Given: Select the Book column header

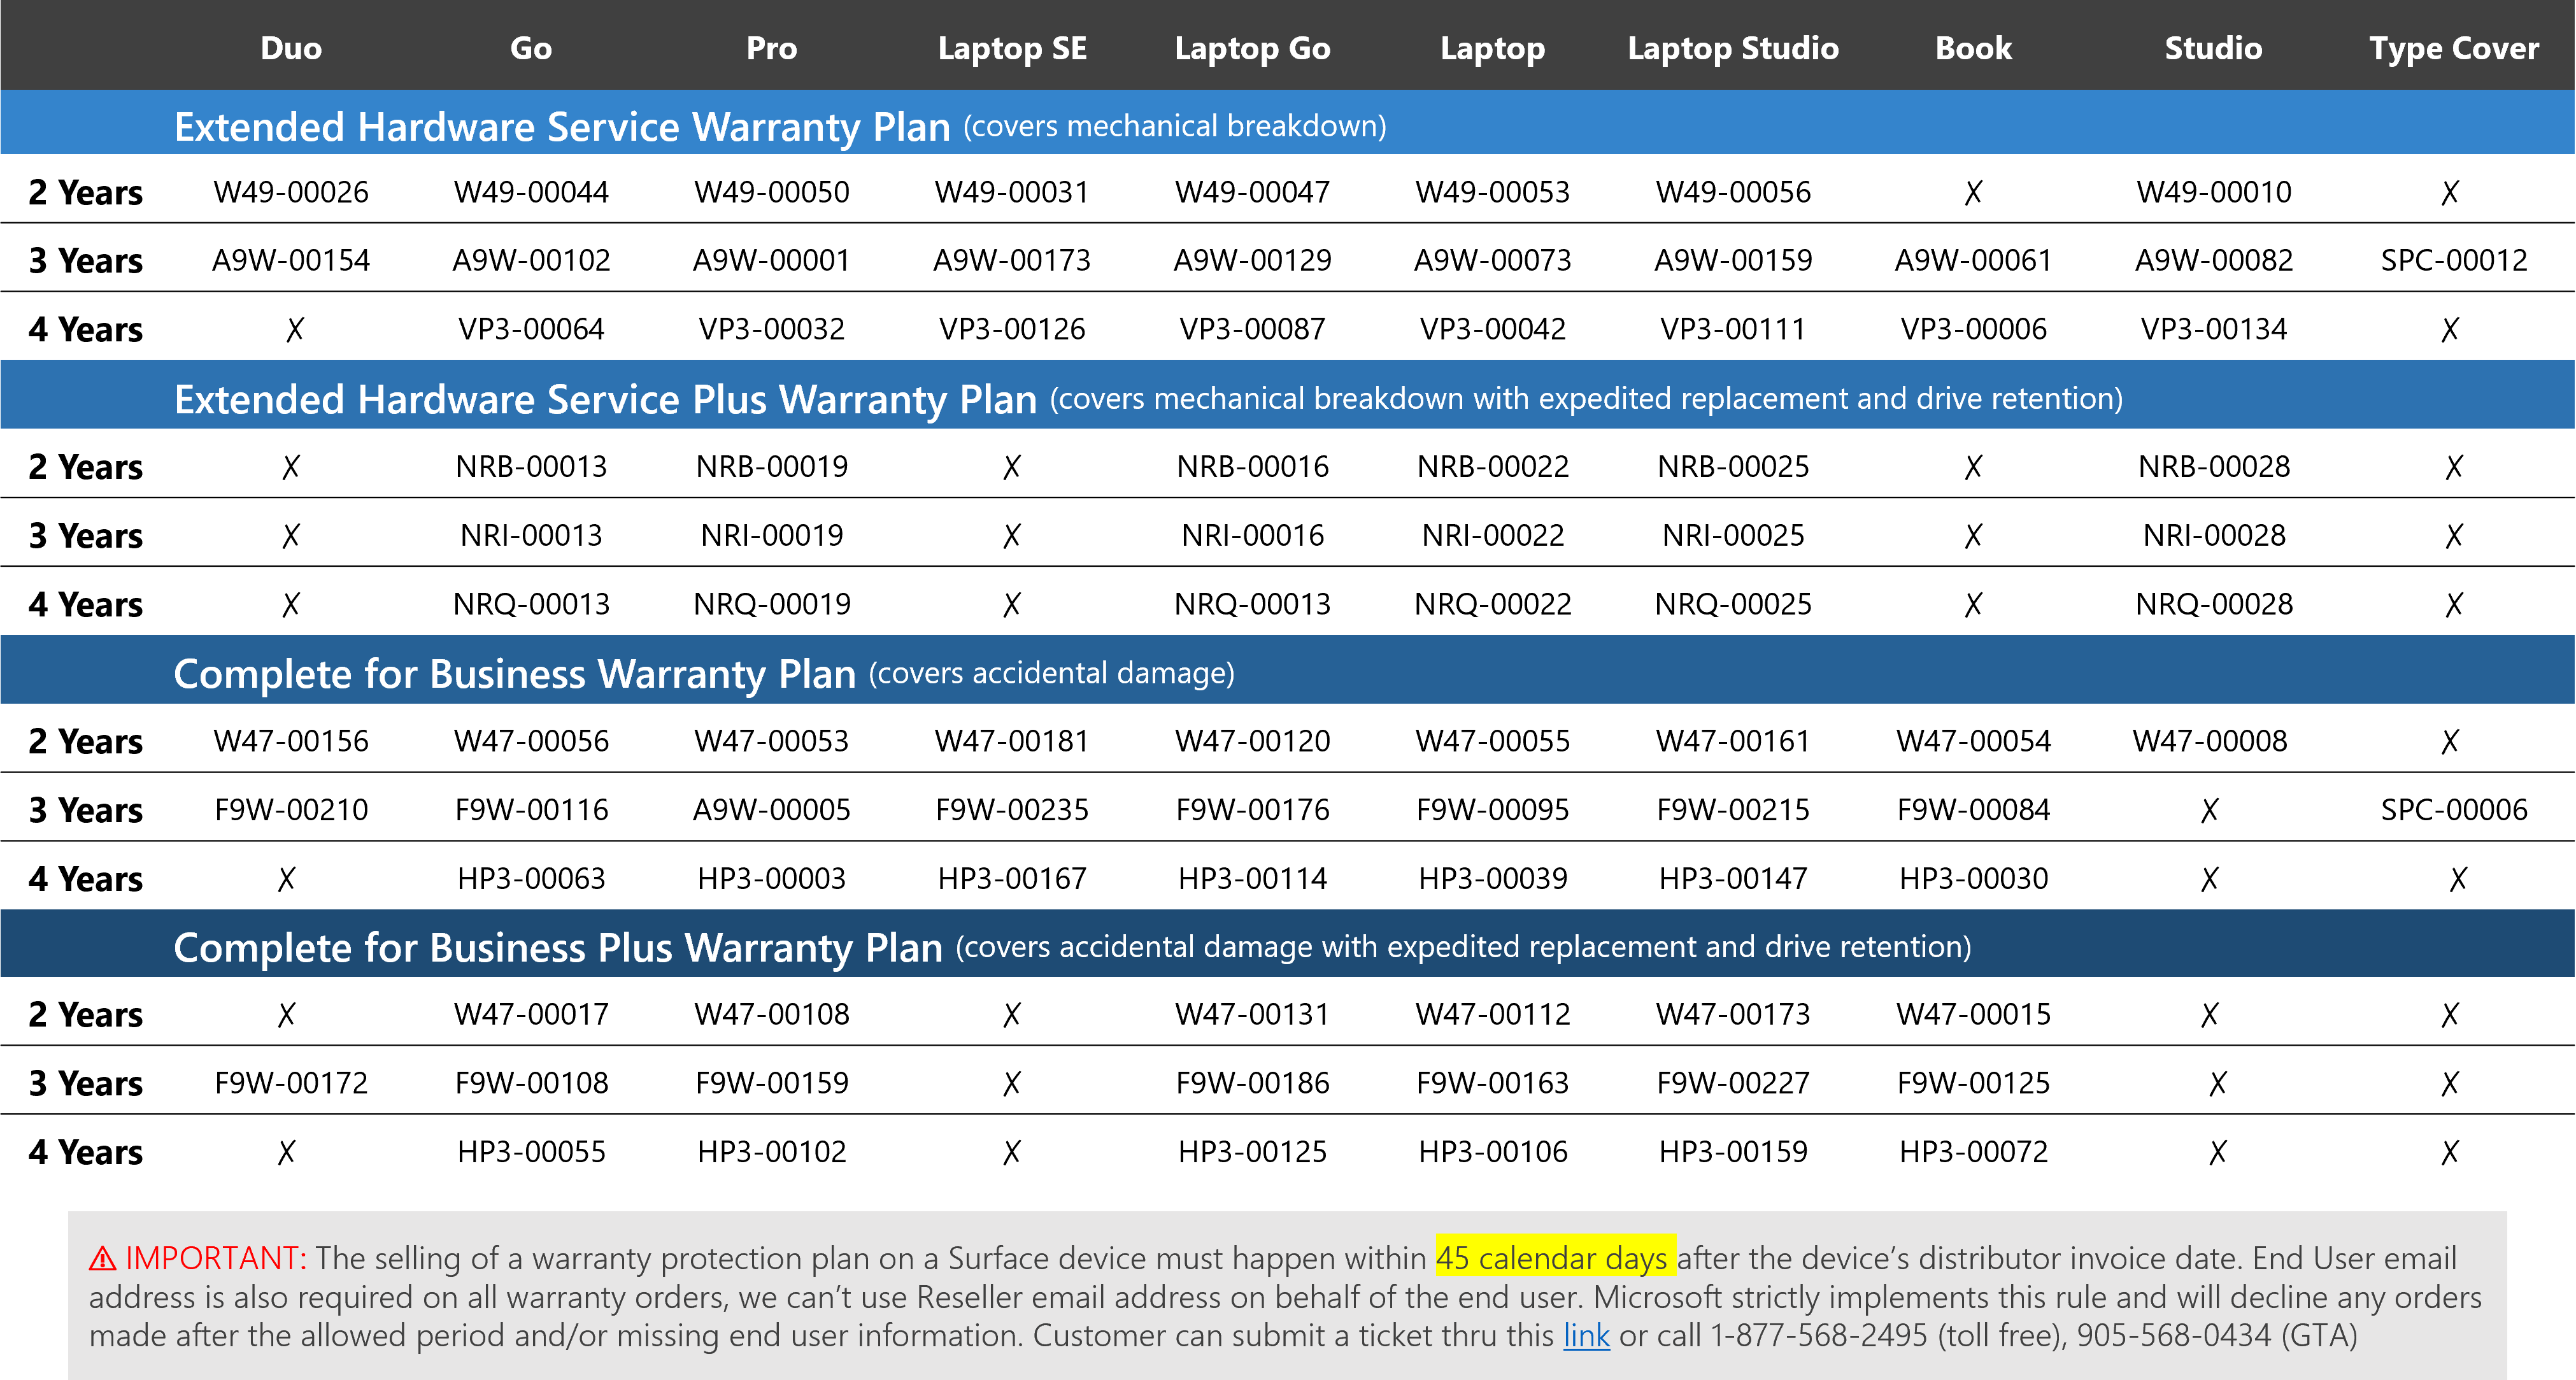Looking at the screenshot, I should [1973, 48].
